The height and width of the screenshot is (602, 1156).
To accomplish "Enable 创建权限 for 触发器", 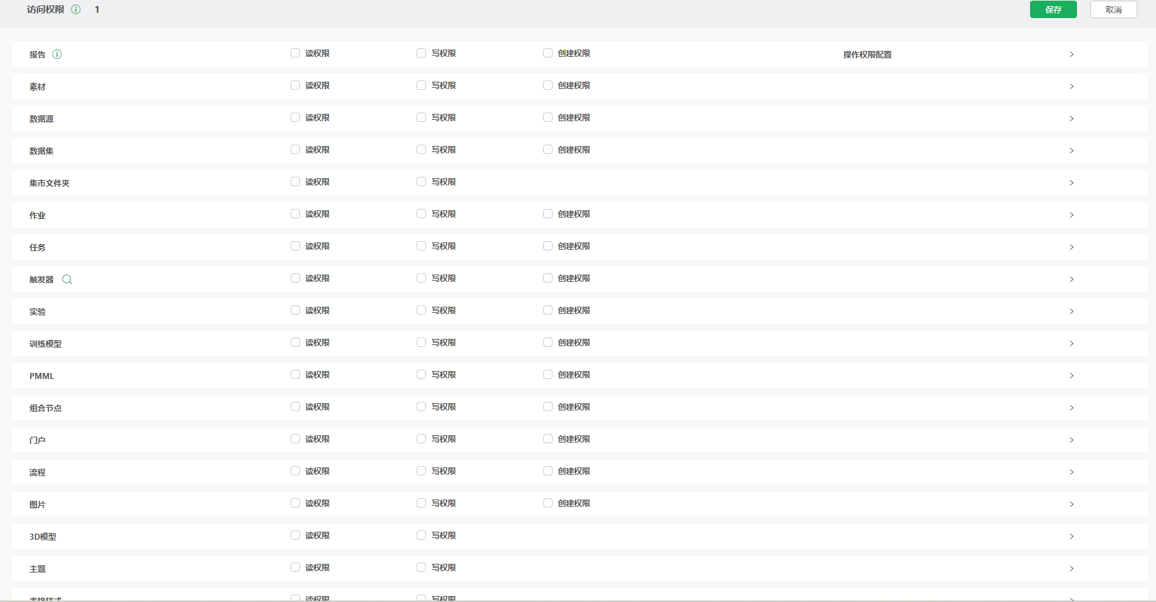I will (x=548, y=278).
